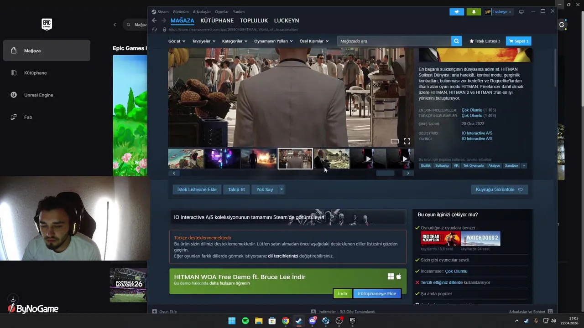Screen dimensions: 584x328
Task: Click green İndir demo button
Action: click(343, 294)
